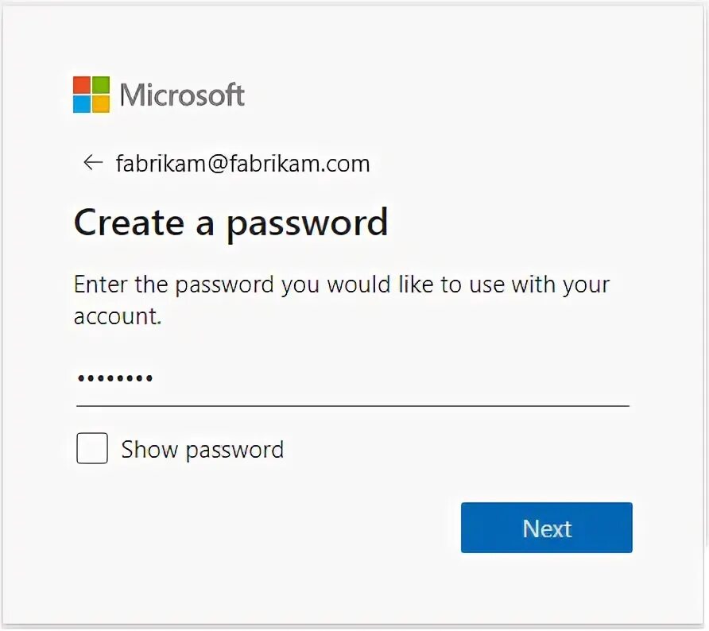This screenshot has height=631, width=709.
Task: Click the word "password" in the heading
Action: [307, 225]
